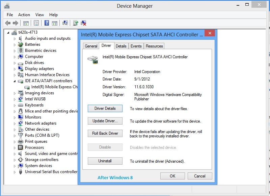Open the Action menu
The width and height of the screenshot is (270, 196).
pos(24,15)
